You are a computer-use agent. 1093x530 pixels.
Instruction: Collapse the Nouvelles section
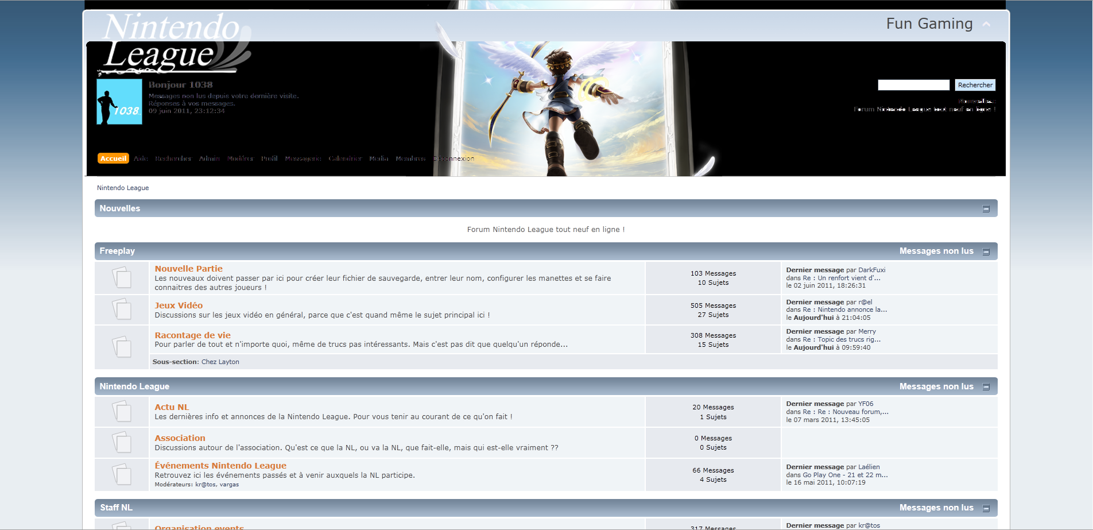[x=986, y=209]
